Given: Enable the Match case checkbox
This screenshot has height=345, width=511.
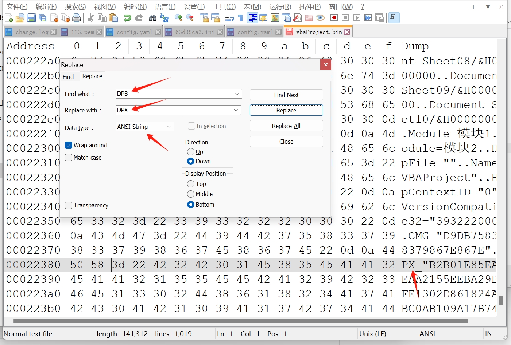Looking at the screenshot, I should tap(69, 158).
